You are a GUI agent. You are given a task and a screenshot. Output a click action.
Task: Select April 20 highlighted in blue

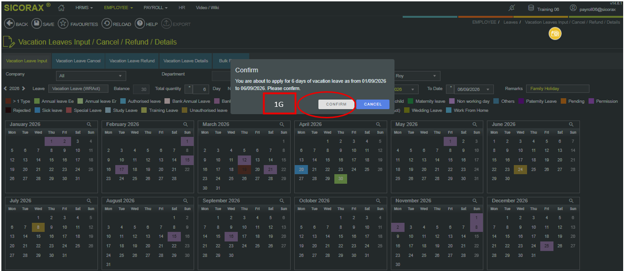click(301, 170)
